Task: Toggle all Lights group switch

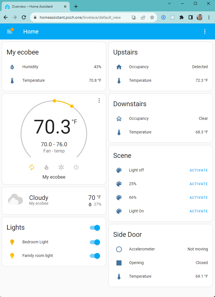Action: 95,228
